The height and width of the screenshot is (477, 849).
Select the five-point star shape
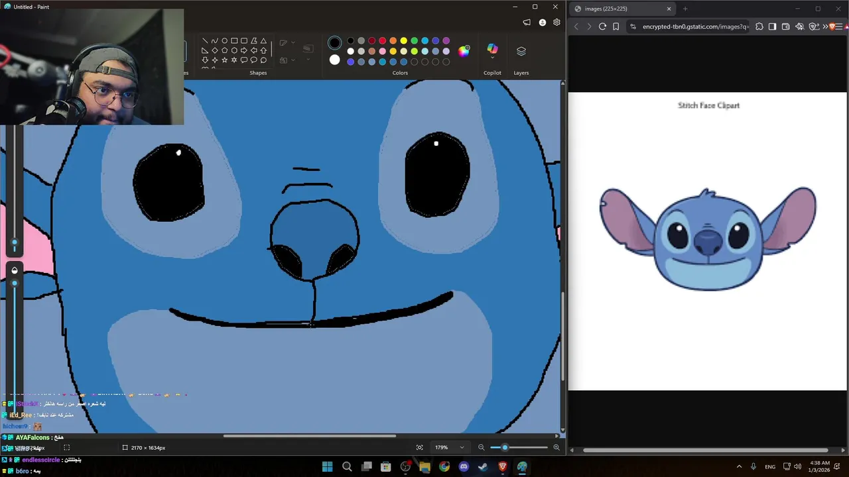(224, 60)
